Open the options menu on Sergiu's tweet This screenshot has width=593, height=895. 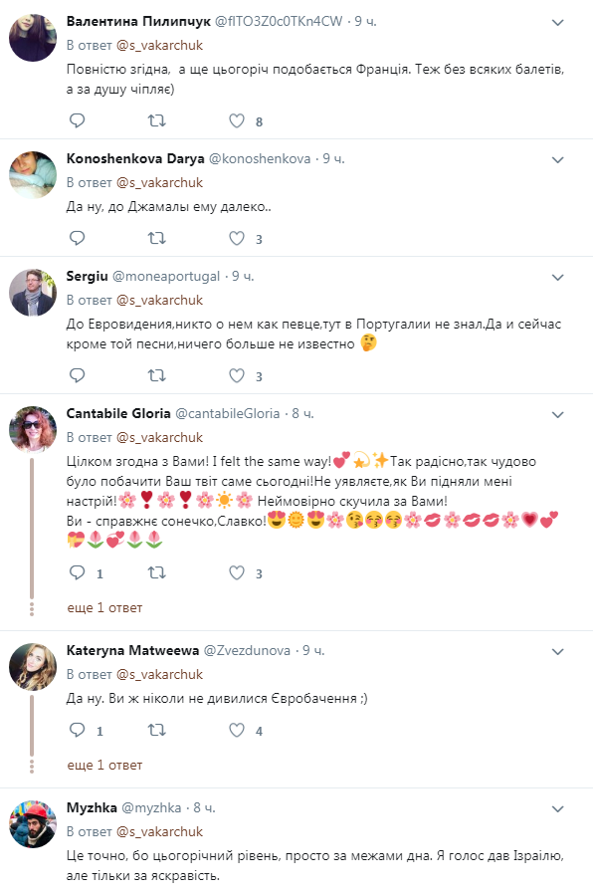pyautogui.click(x=558, y=278)
